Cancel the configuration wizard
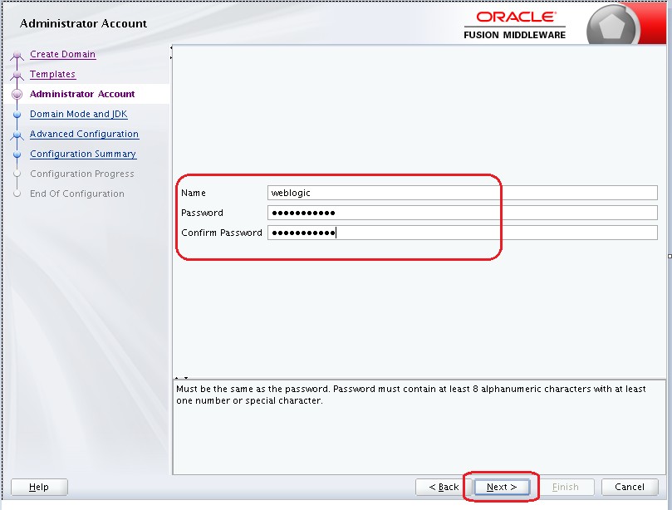672x510 pixels. click(x=630, y=487)
